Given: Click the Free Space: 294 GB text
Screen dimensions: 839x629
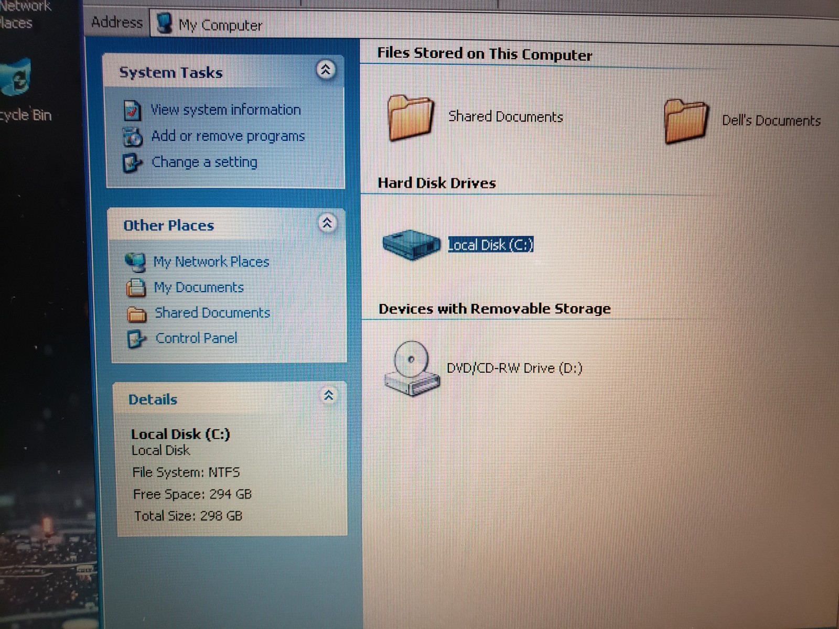Looking at the screenshot, I should click(x=192, y=494).
